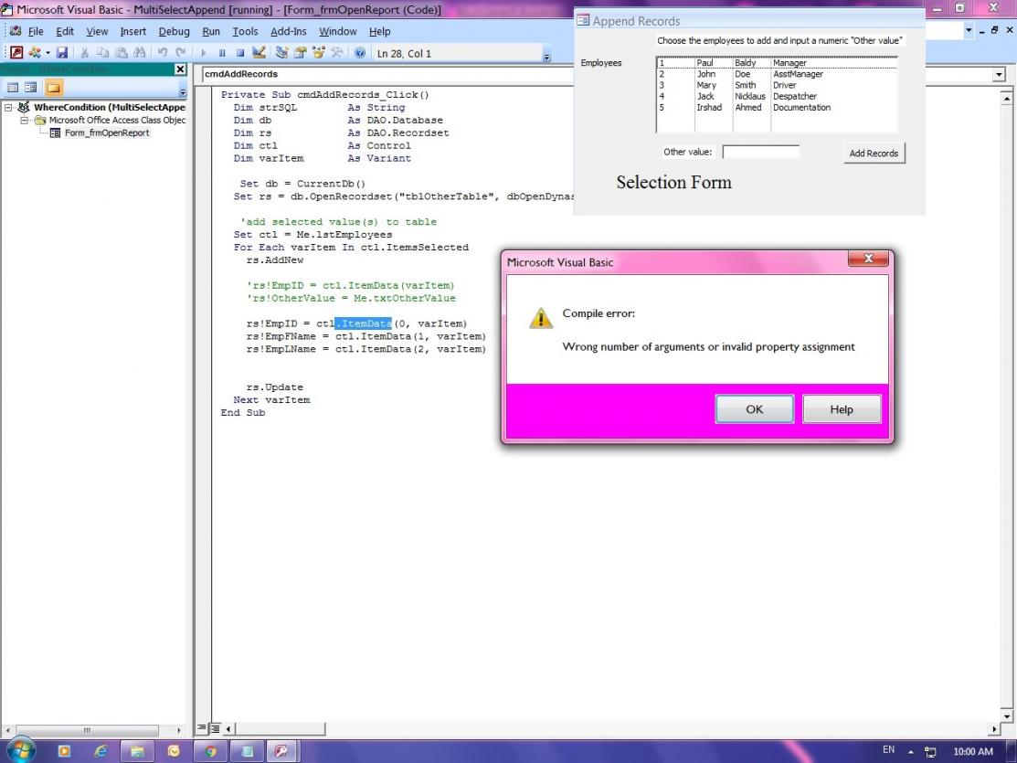Click the code window horizontal scrollbar thumb
This screenshot has height=763, width=1017.
click(x=280, y=729)
